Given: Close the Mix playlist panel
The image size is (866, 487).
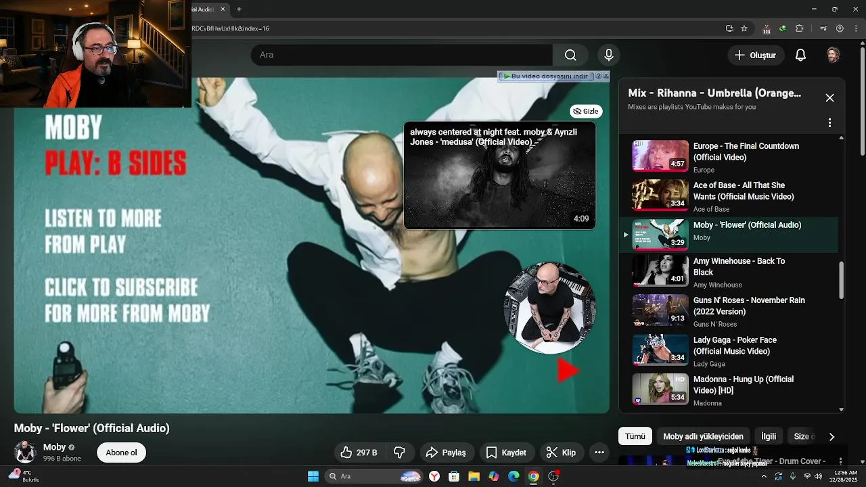Looking at the screenshot, I should pos(829,98).
